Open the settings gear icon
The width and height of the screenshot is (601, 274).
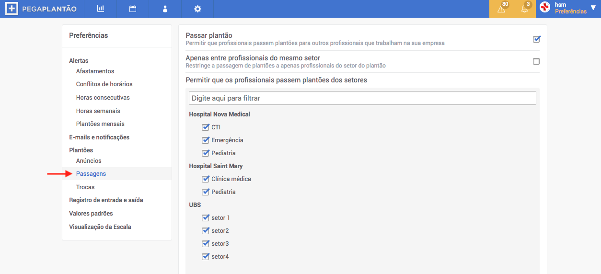[x=197, y=9]
